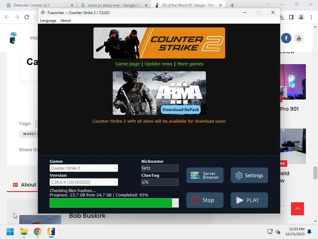
Task: Click the About author tab heading
Action: coord(25,185)
